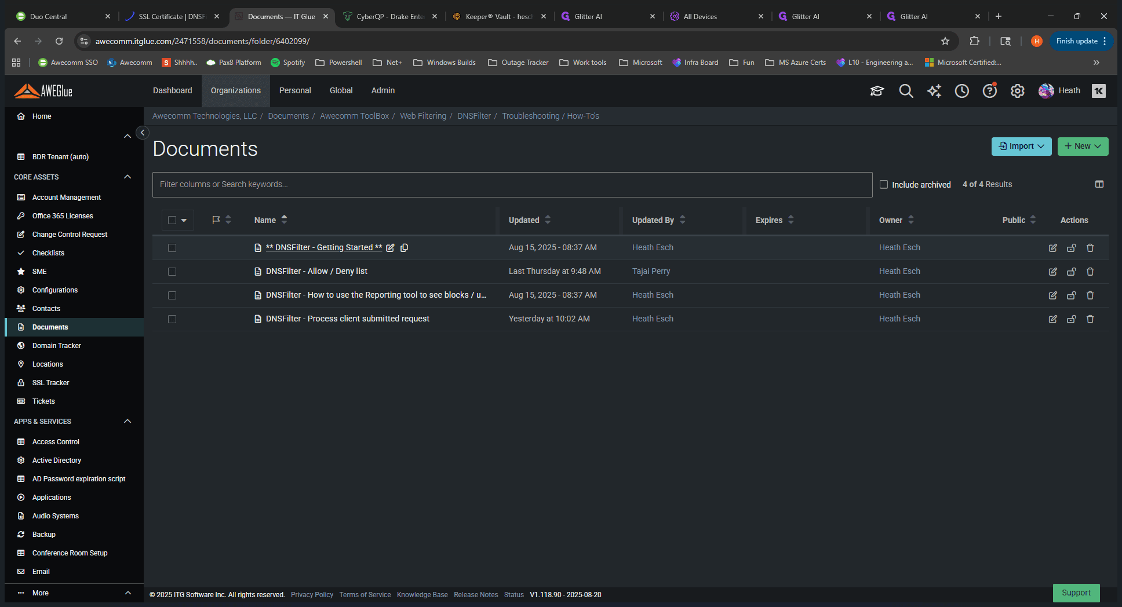Screen dimensions: 1122x607
Task: Check the DNSFilter Getting Started row checkbox
Action: (172, 248)
